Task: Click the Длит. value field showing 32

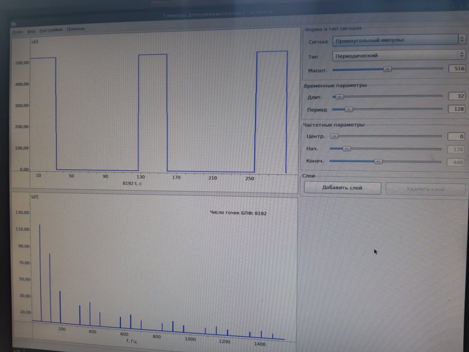Action: tap(457, 96)
